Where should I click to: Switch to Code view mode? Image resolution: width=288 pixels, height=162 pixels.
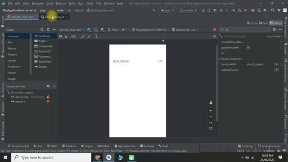252,23
